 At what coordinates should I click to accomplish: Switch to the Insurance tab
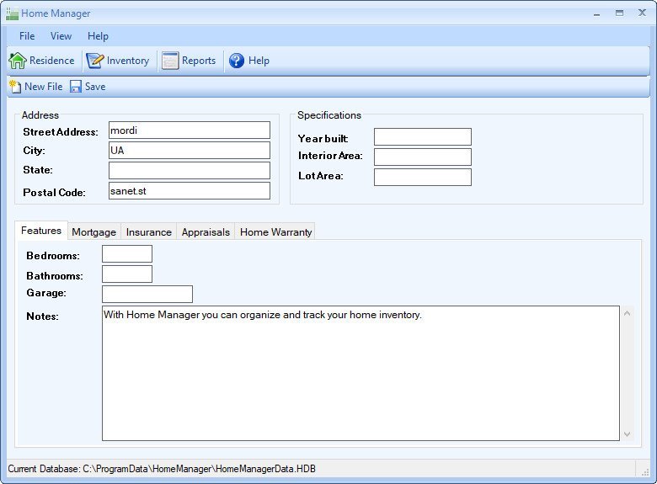(148, 232)
